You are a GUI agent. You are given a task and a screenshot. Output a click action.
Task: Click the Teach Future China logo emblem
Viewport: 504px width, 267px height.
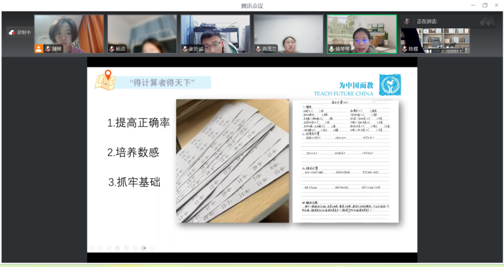(390, 85)
